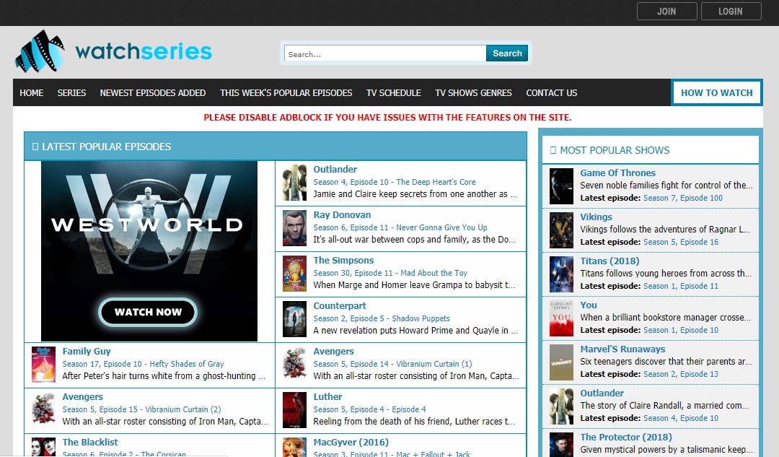Open the Ray Donovan poster thumbnail

pos(294,228)
